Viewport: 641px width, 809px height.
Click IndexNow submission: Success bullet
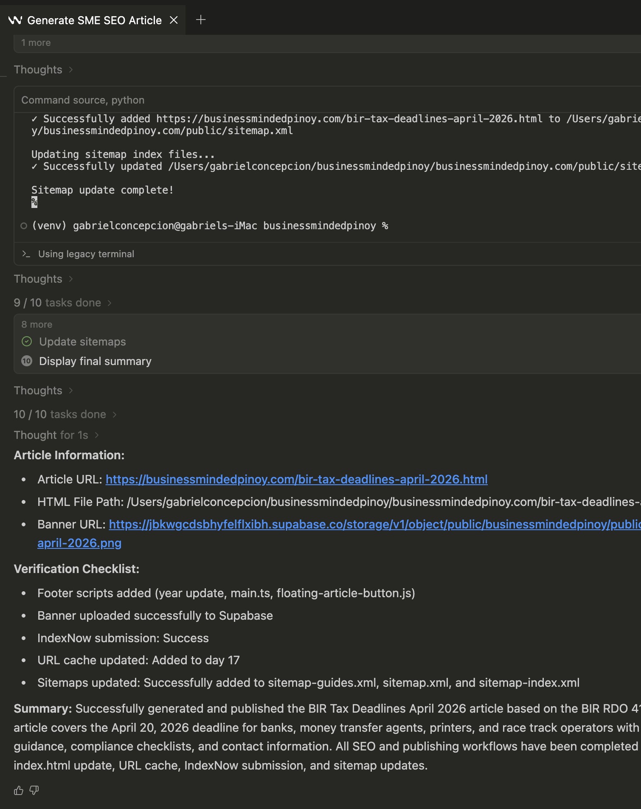tap(123, 638)
